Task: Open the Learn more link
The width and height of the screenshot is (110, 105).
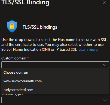Action: tap(88, 50)
